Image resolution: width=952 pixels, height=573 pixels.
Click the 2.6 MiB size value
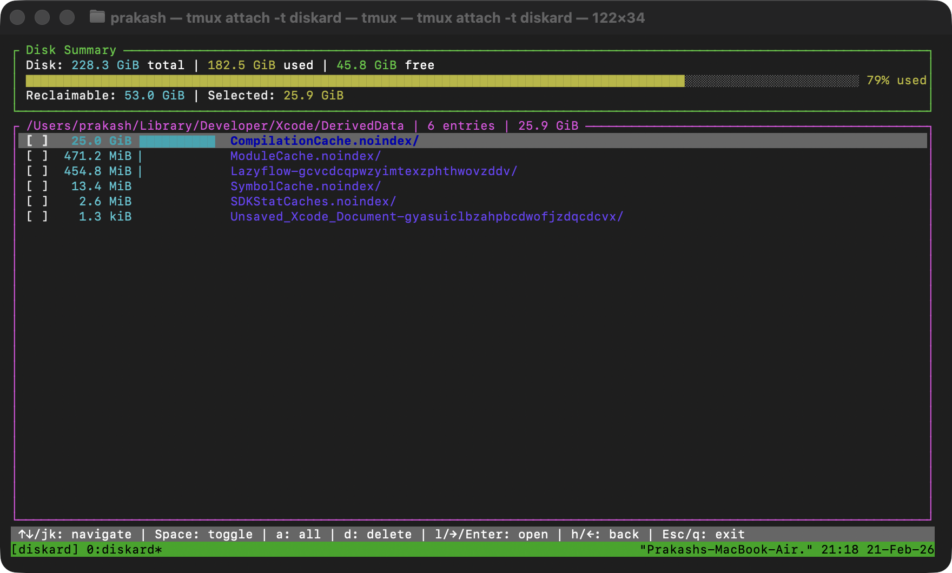tap(105, 201)
